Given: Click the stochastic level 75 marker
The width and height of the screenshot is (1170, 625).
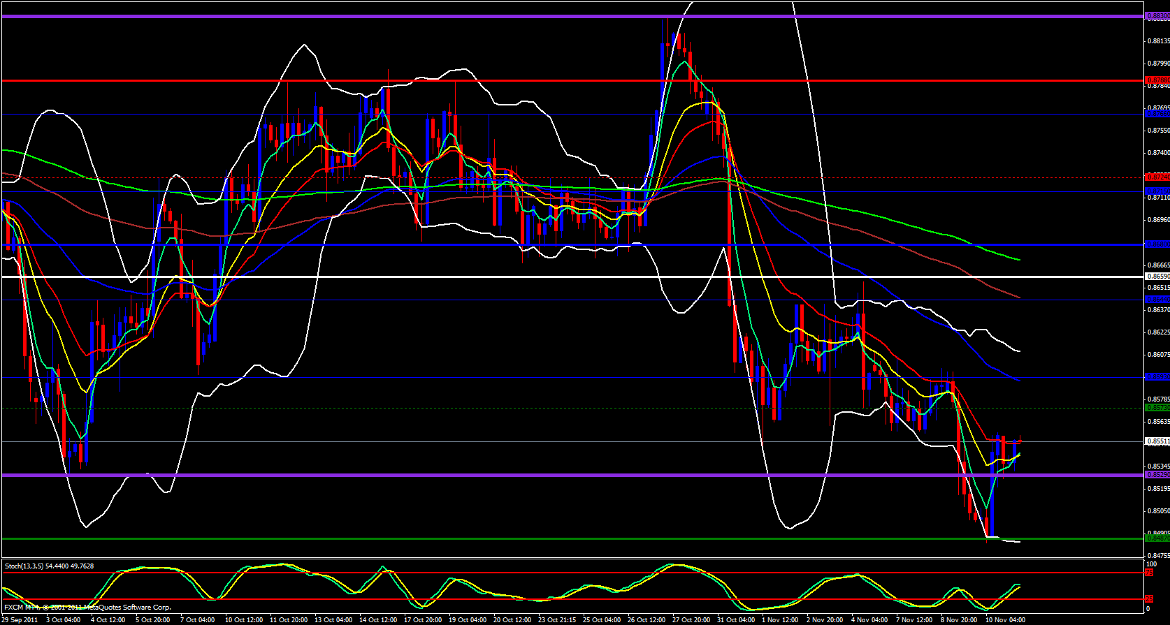Looking at the screenshot, I should click(x=1148, y=573).
